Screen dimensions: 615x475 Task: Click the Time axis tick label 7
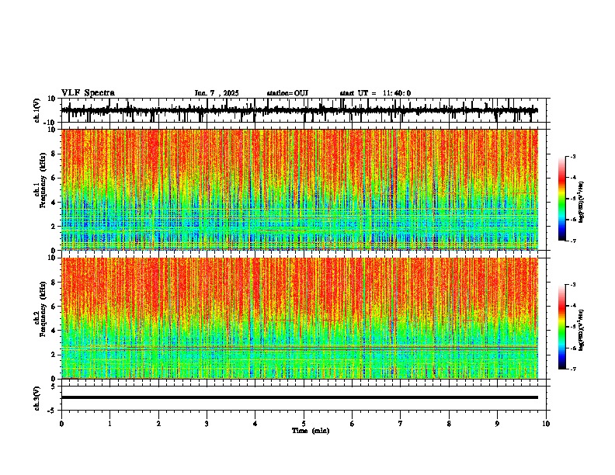pyautogui.click(x=401, y=424)
